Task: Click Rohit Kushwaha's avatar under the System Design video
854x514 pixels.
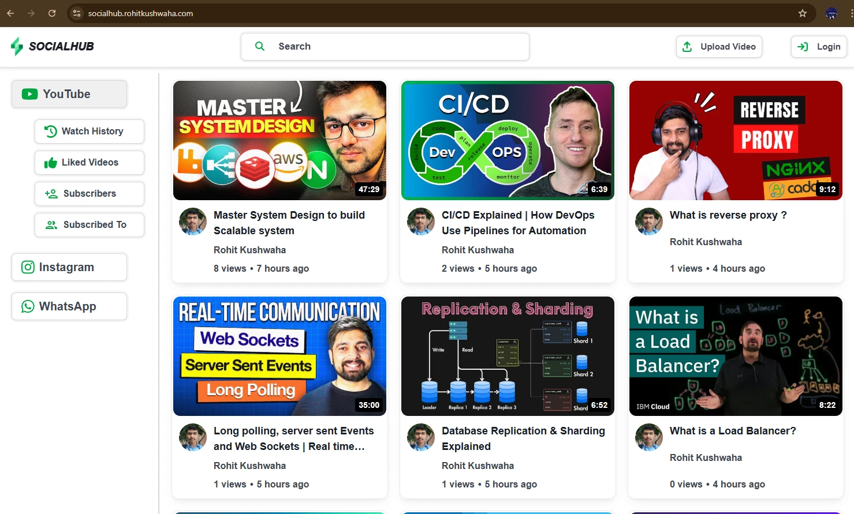Action: click(193, 222)
